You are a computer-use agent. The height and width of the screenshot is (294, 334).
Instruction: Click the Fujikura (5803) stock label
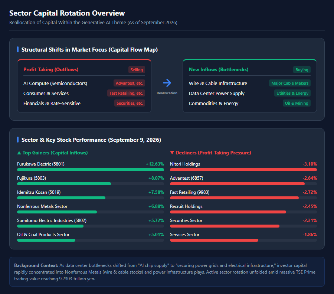point(32,178)
